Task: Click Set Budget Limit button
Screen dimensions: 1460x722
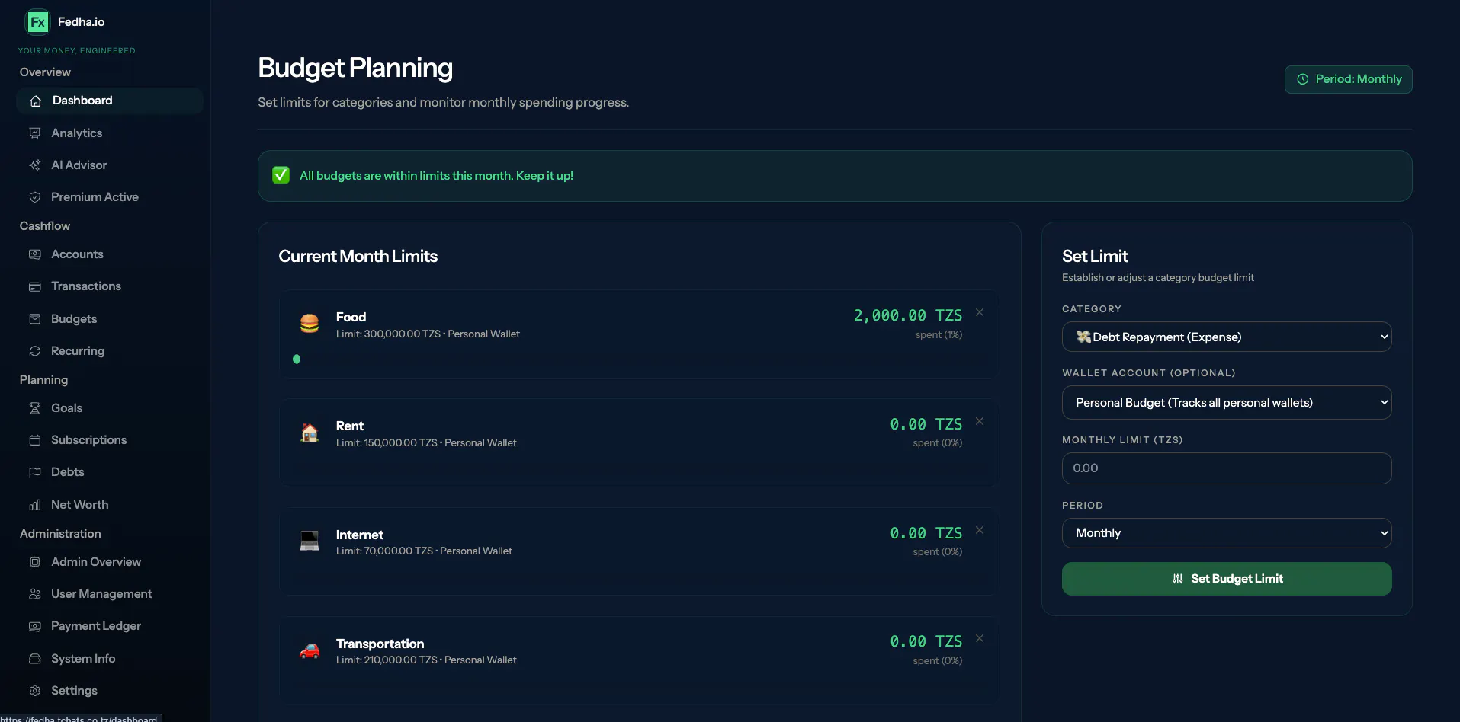Action: pyautogui.click(x=1227, y=579)
